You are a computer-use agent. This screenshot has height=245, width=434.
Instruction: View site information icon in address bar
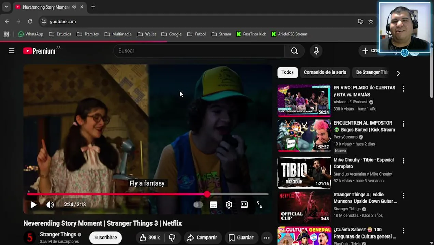tap(43, 21)
